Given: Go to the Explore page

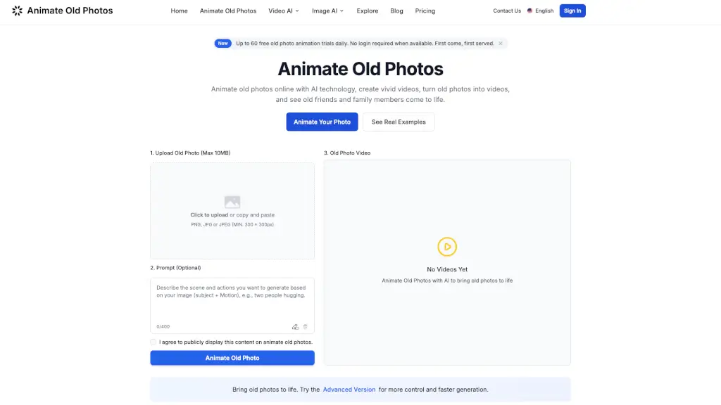Looking at the screenshot, I should pos(367,11).
